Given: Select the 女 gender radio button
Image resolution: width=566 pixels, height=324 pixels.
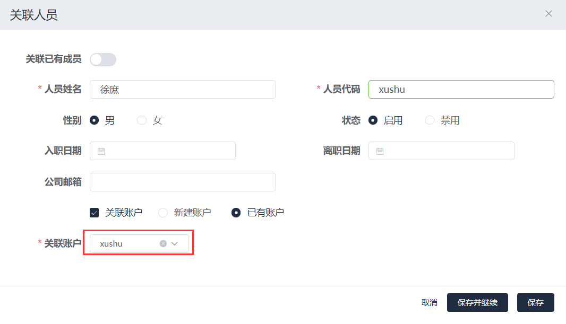Looking at the screenshot, I should (x=142, y=120).
